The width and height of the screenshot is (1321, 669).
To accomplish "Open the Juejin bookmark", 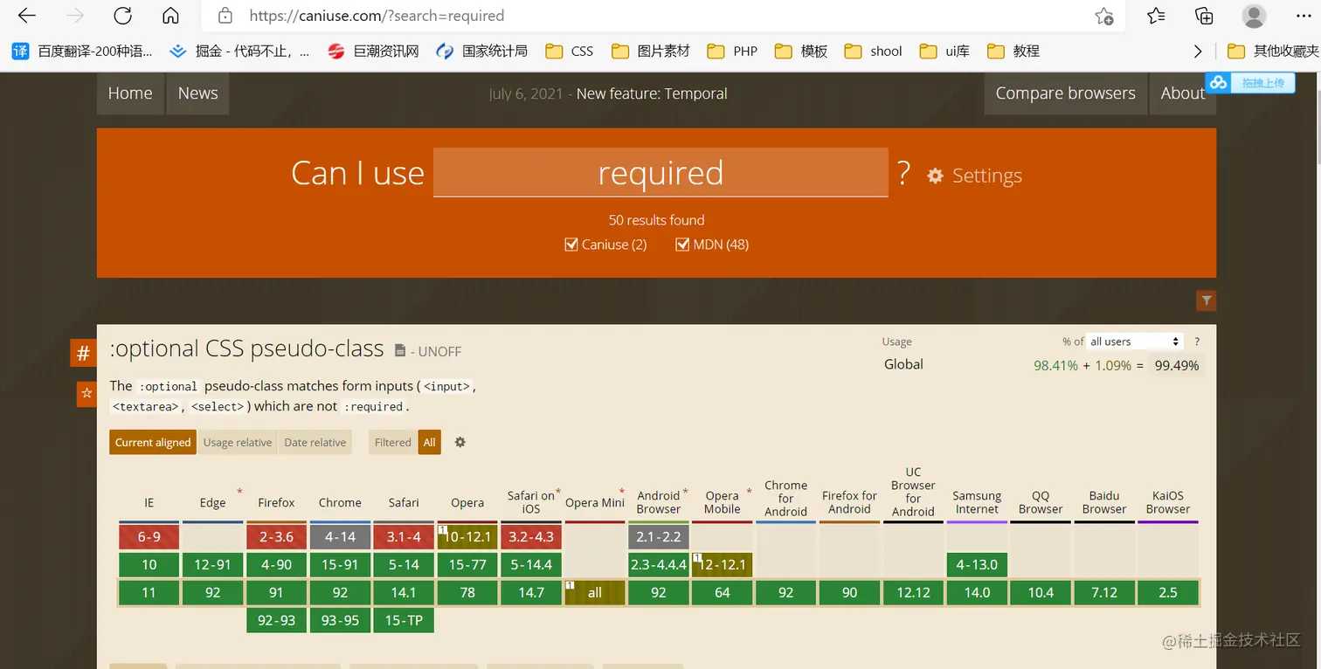I will click(x=239, y=51).
